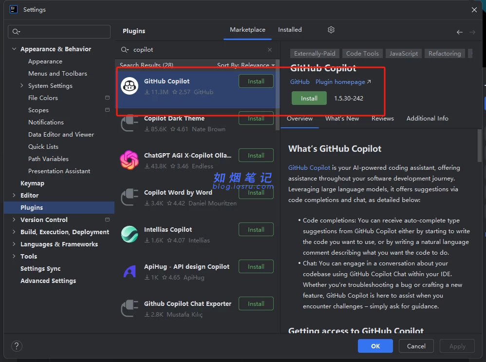
Task: Expand the System Settings node
Action: pos(22,85)
